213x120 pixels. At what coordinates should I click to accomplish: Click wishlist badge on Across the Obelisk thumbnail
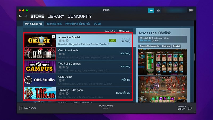click(54, 37)
